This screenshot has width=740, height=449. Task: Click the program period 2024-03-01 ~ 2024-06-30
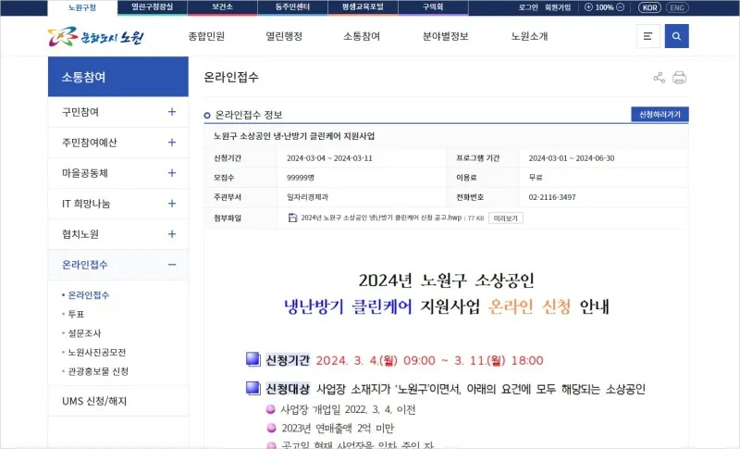(572, 158)
